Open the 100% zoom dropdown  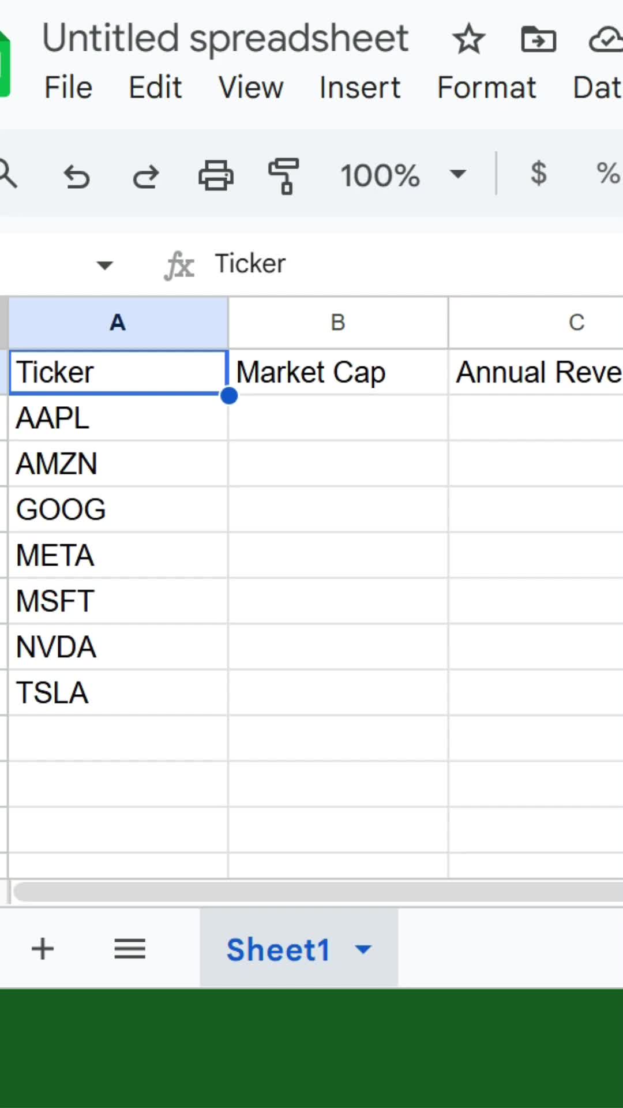tap(403, 175)
